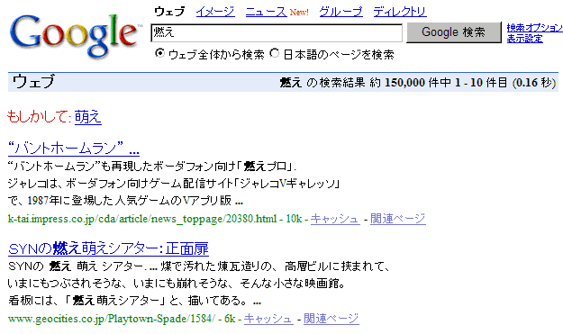
Task: Click snippet line starting いまにもつぶされそうな
Action: pos(177,284)
